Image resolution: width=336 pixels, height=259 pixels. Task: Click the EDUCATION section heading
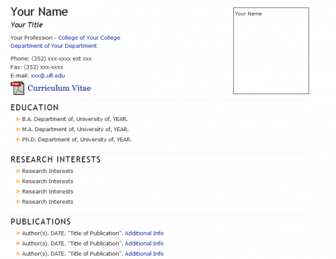tap(34, 108)
